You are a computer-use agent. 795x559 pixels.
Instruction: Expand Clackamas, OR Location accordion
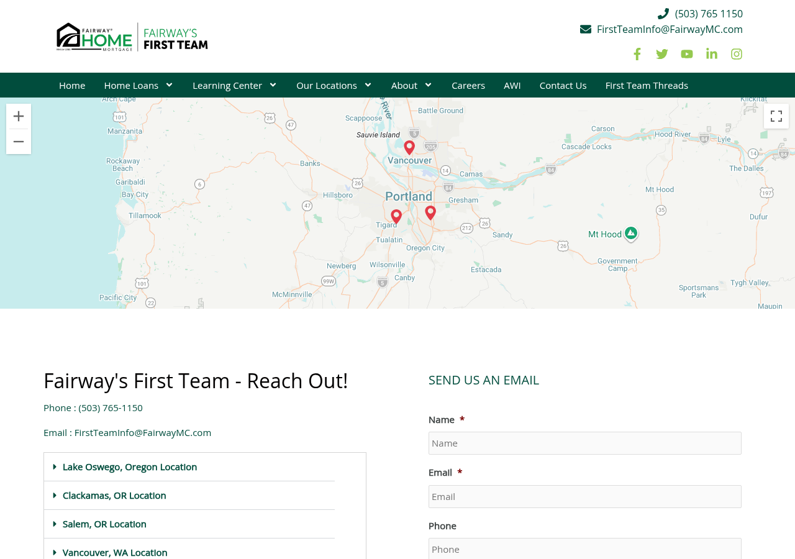[x=189, y=496]
